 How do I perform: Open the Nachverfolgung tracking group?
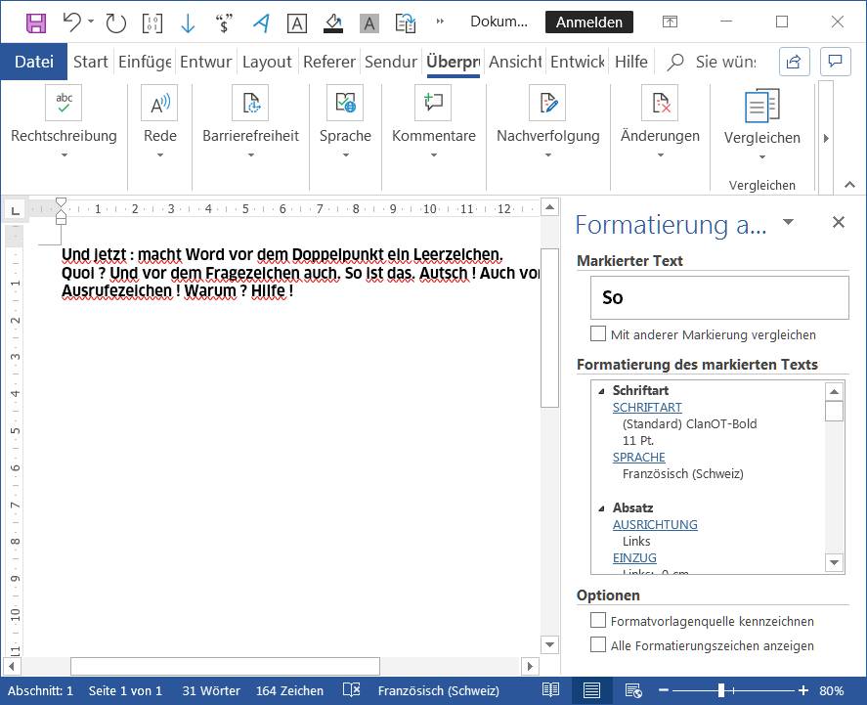548,121
